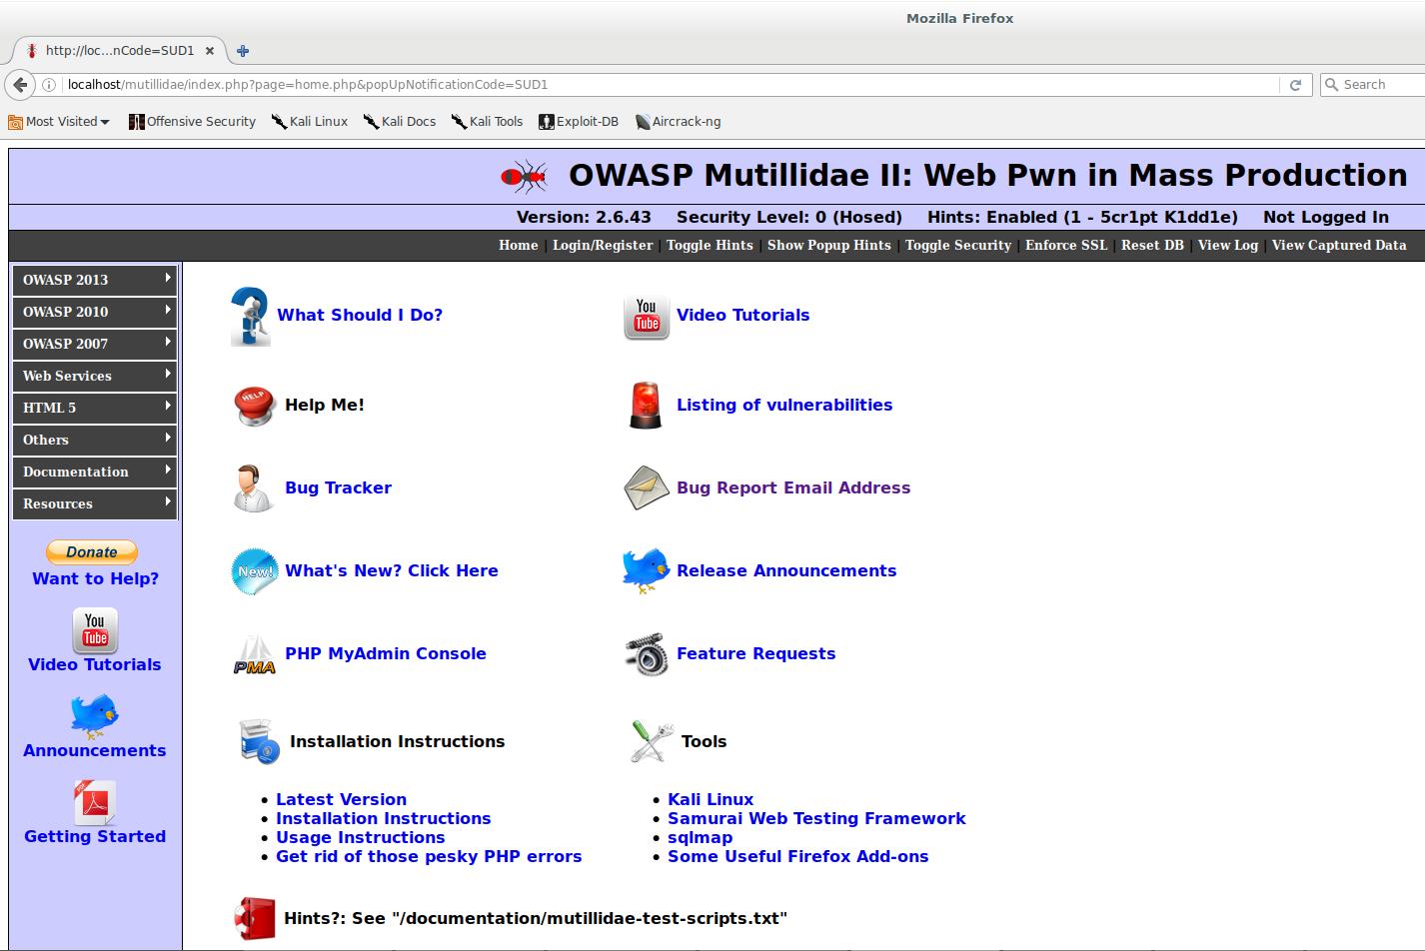Click the red siren icon for Listing of vulnerabilities
The height and width of the screenshot is (951, 1425).
click(x=645, y=406)
